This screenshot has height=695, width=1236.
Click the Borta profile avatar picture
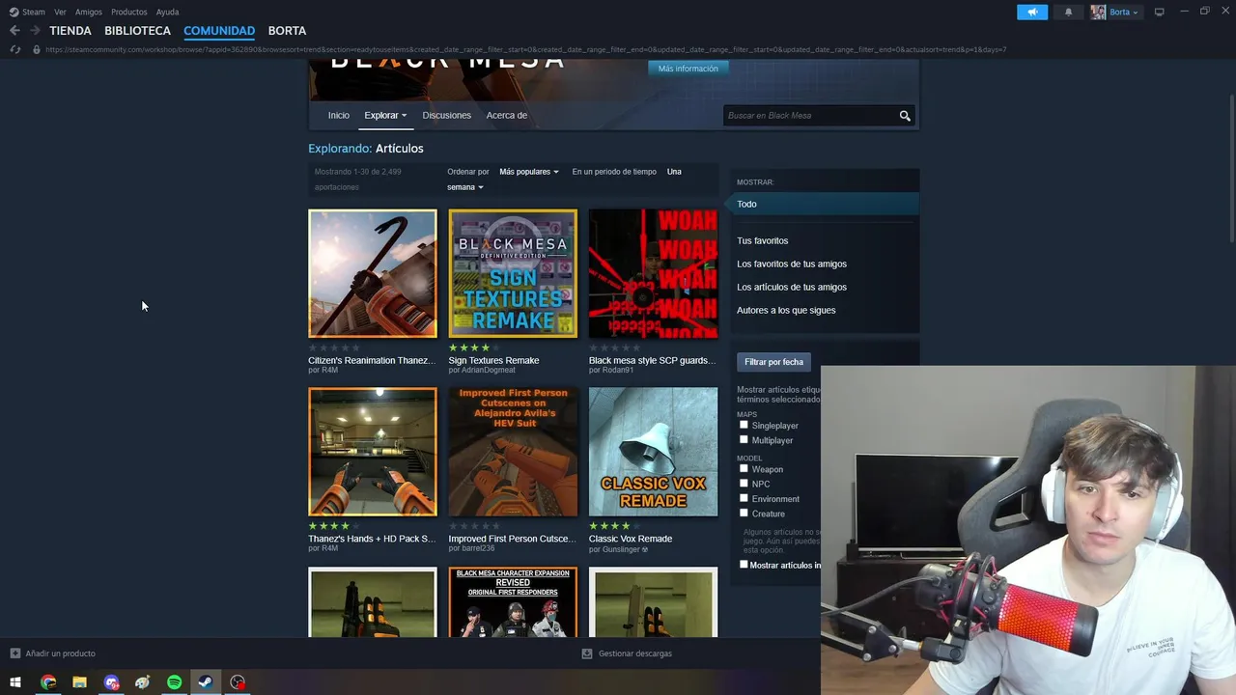[x=1098, y=12]
